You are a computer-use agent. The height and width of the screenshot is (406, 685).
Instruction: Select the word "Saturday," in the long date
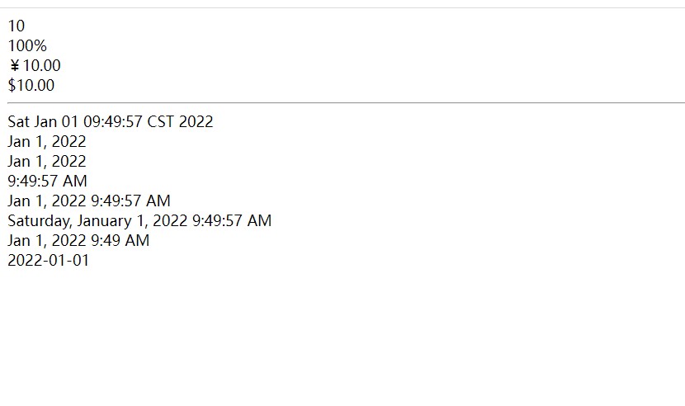40,220
